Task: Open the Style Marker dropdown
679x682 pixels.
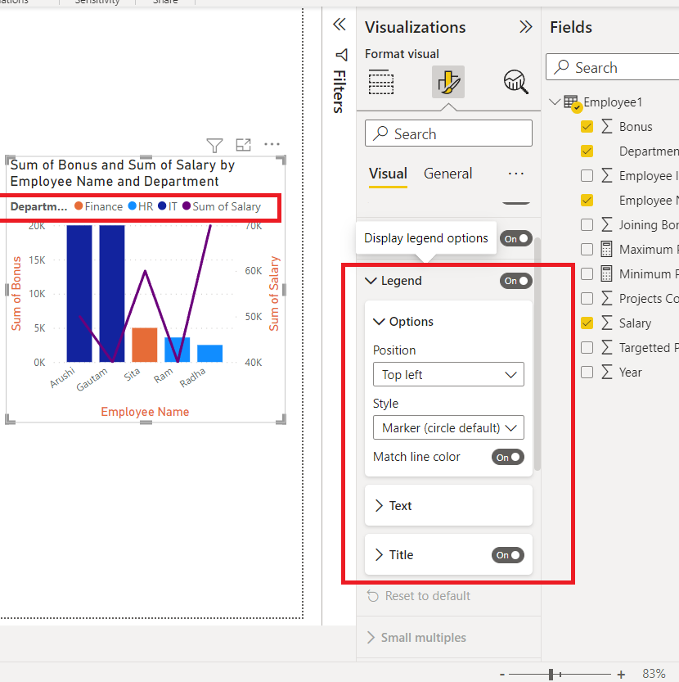Action: [x=448, y=427]
